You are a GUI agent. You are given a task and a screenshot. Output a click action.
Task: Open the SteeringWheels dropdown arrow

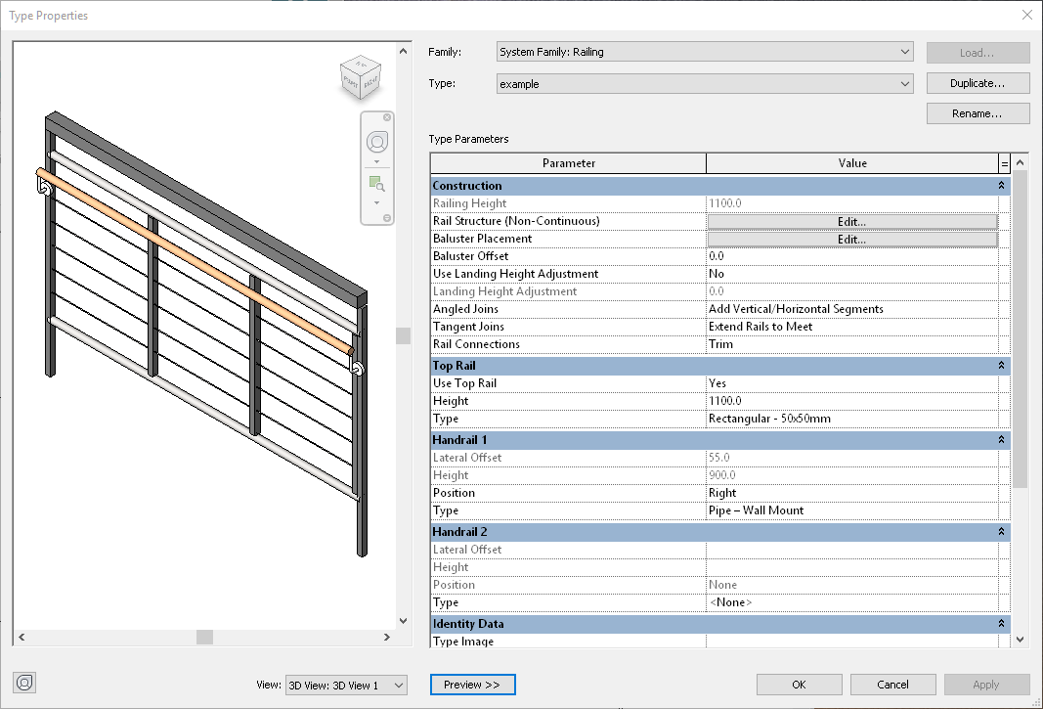pyautogui.click(x=376, y=161)
